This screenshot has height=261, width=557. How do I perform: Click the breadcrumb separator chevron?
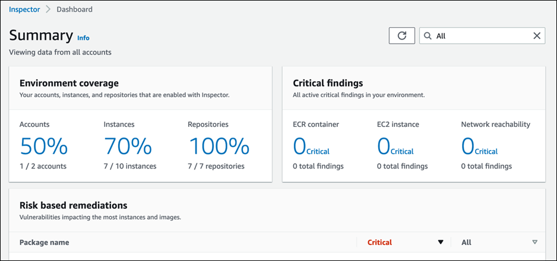click(48, 9)
